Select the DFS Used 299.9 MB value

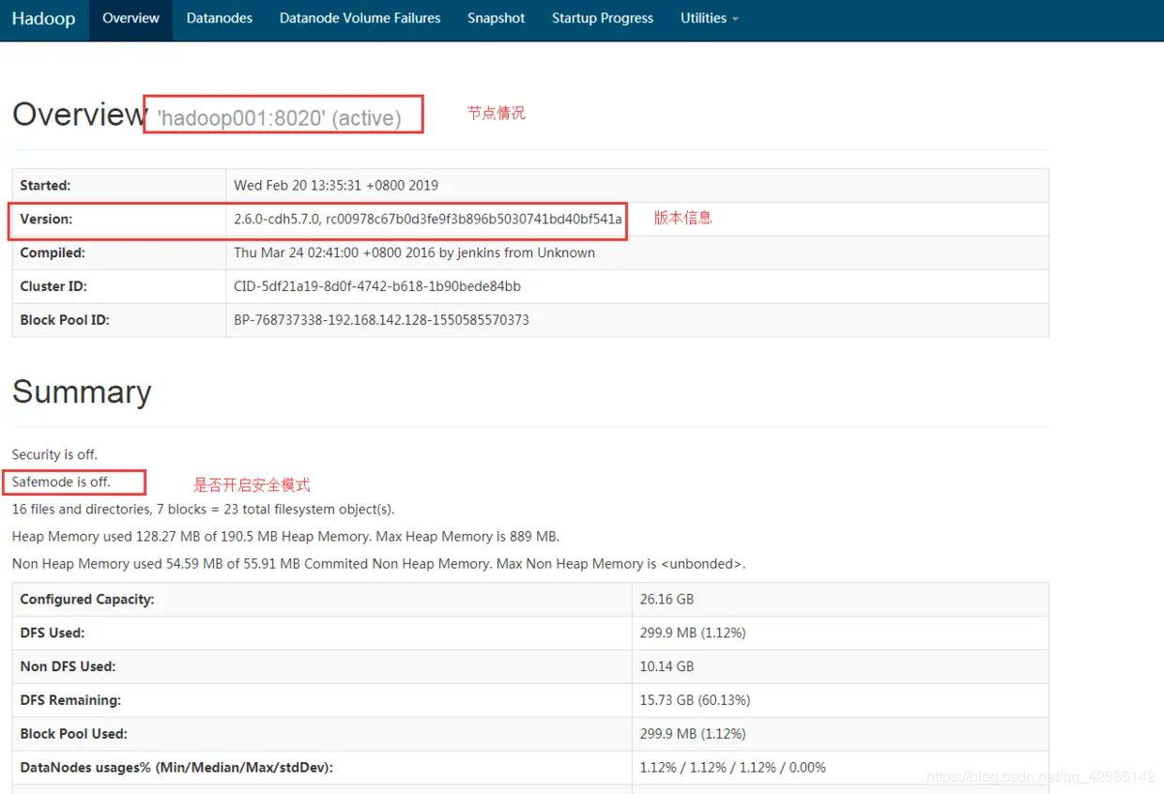[693, 634]
